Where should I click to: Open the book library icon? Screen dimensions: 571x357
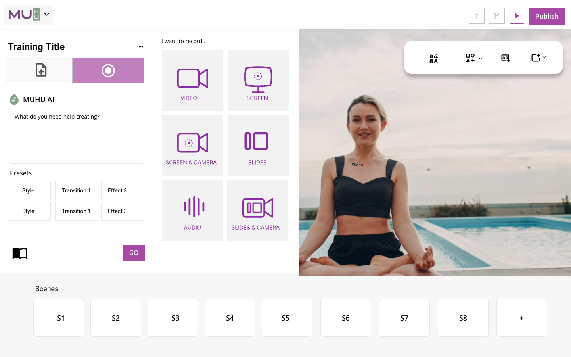pos(20,253)
